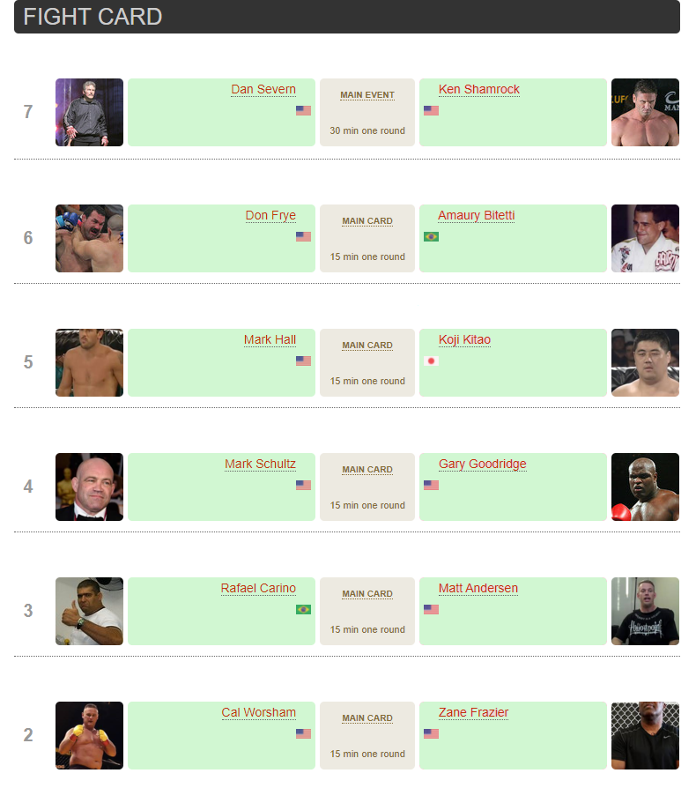This screenshot has width=696, height=788.
Task: Open the Koji Kitao fighter link
Action: point(464,339)
